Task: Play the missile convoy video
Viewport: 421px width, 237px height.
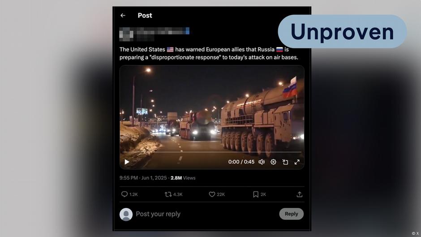Action: point(127,162)
